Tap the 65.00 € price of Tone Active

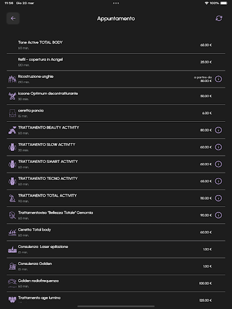(206, 45)
